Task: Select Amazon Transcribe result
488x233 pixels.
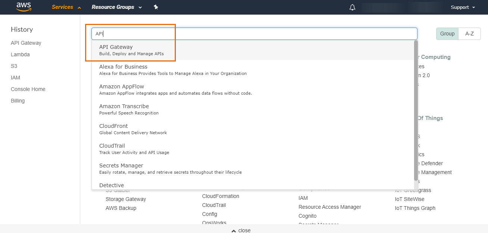Action: click(253, 109)
